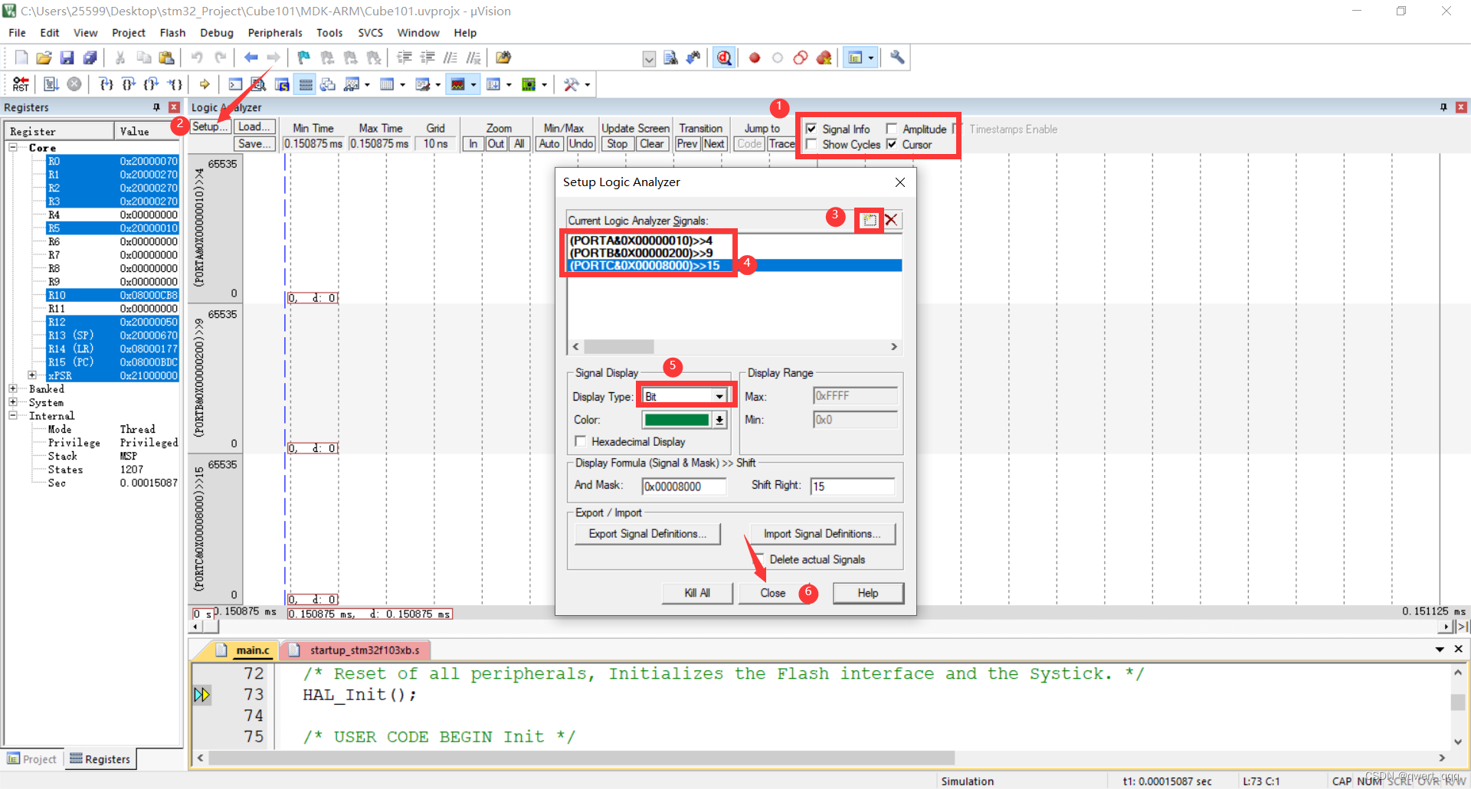Click the Save All icon
The width and height of the screenshot is (1471, 789).
tap(90, 57)
